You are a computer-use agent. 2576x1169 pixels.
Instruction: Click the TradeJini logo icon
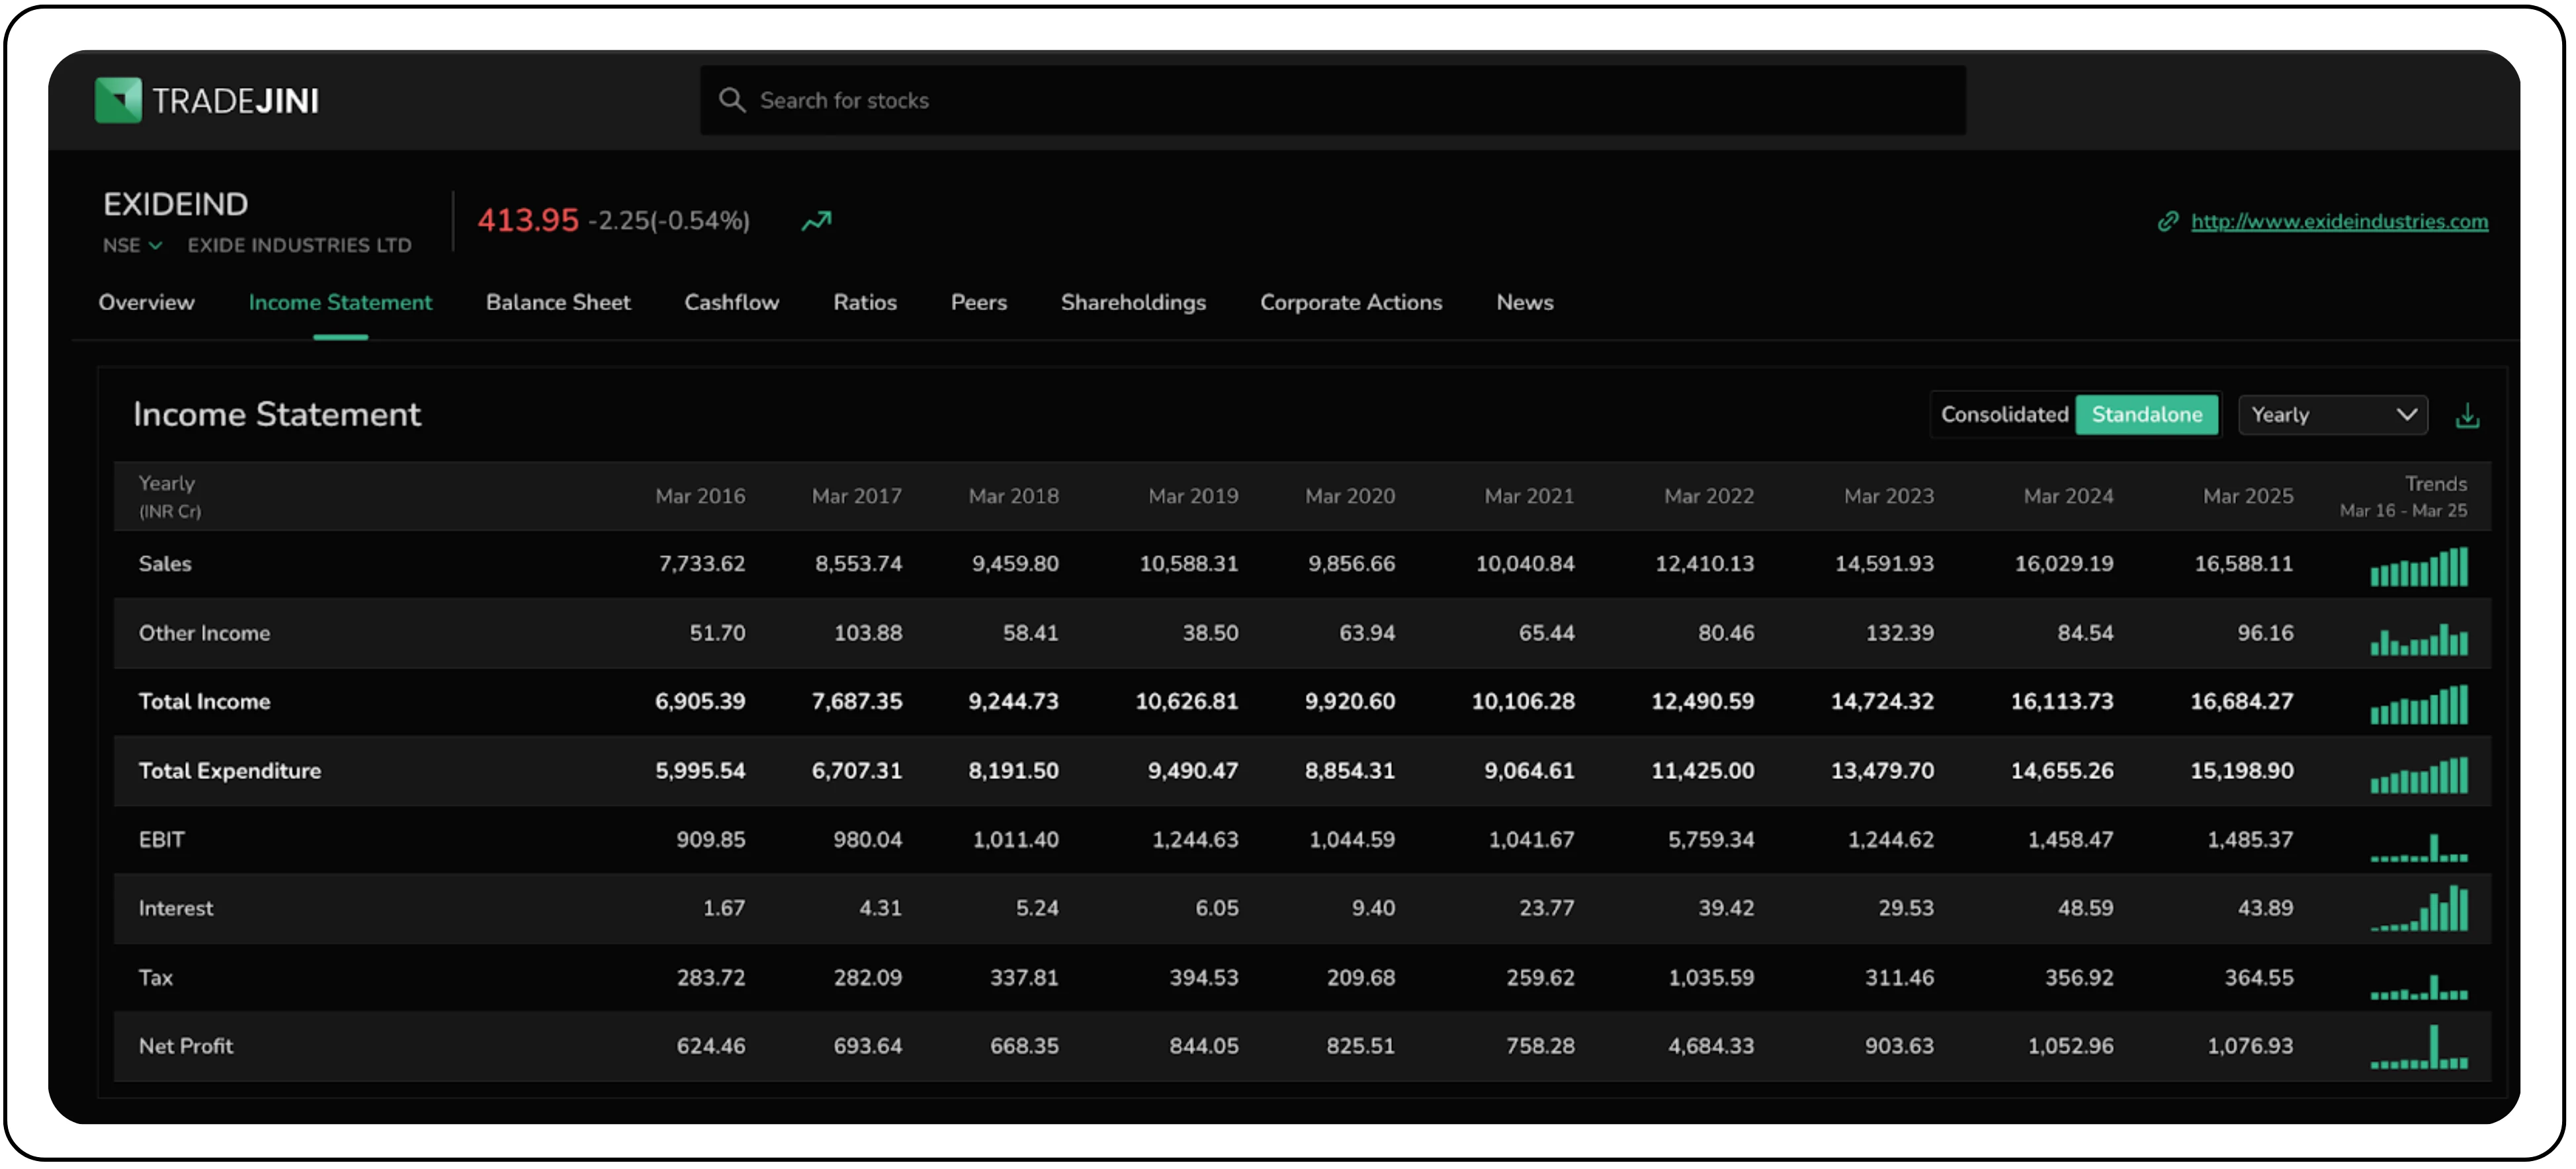tap(118, 100)
